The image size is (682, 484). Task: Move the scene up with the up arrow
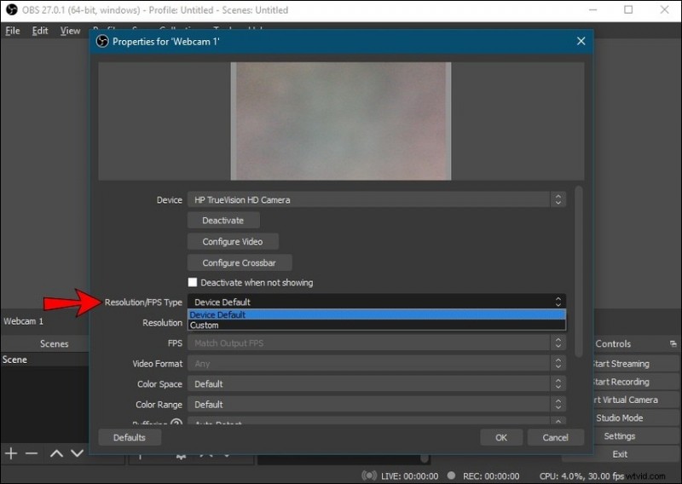[56, 453]
